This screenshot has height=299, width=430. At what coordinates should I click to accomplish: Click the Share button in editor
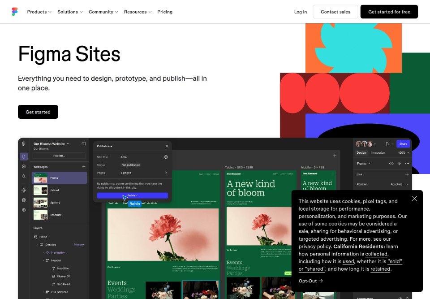tap(403, 143)
